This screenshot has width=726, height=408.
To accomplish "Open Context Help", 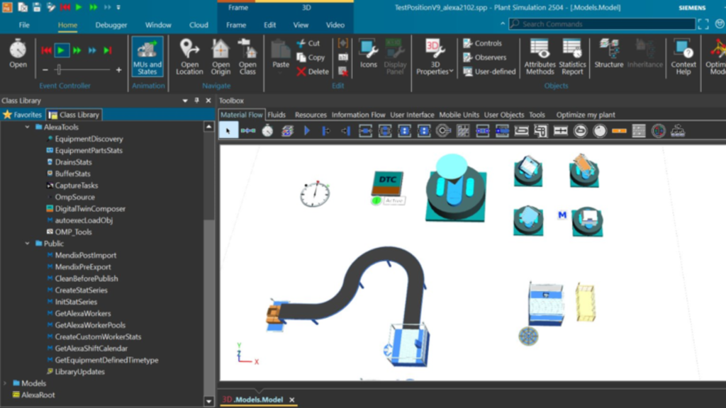I will click(683, 57).
